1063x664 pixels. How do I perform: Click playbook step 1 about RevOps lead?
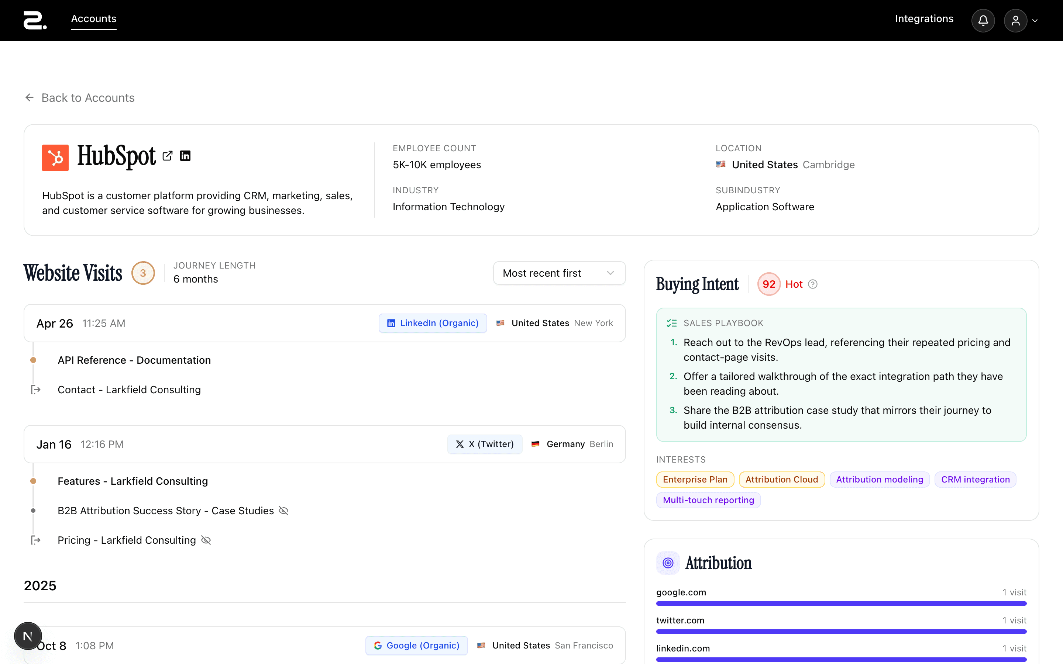point(847,350)
